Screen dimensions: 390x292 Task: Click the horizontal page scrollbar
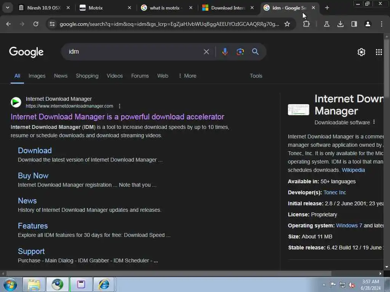(169, 273)
